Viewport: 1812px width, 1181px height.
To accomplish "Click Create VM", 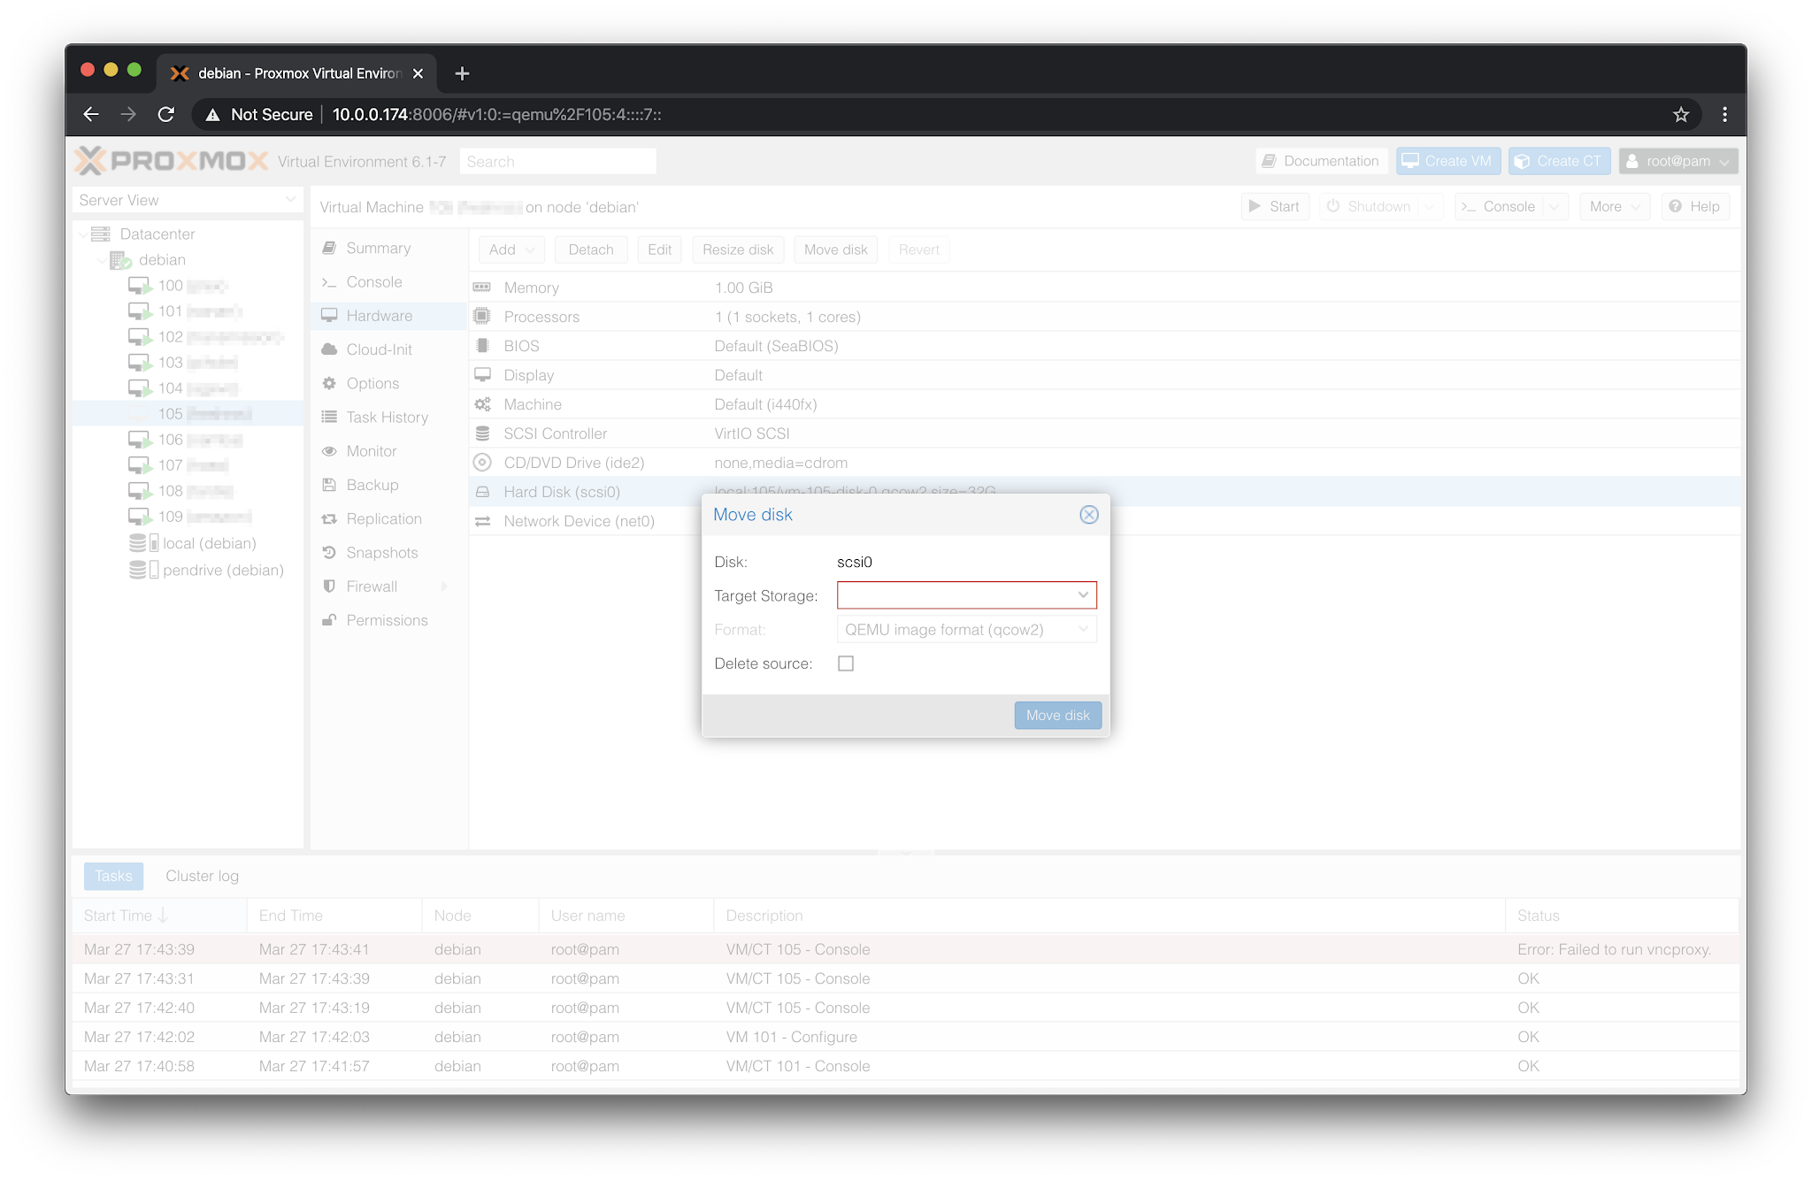I will [1447, 161].
